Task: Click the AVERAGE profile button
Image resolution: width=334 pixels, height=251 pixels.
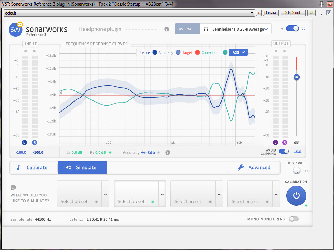Action: tap(187, 29)
